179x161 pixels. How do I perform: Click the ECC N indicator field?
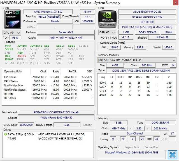[x=173, y=65]
